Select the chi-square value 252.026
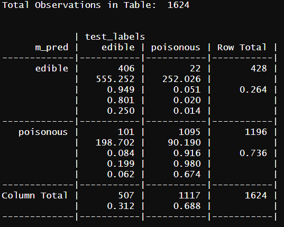This screenshot has height=227, width=284. [x=181, y=79]
